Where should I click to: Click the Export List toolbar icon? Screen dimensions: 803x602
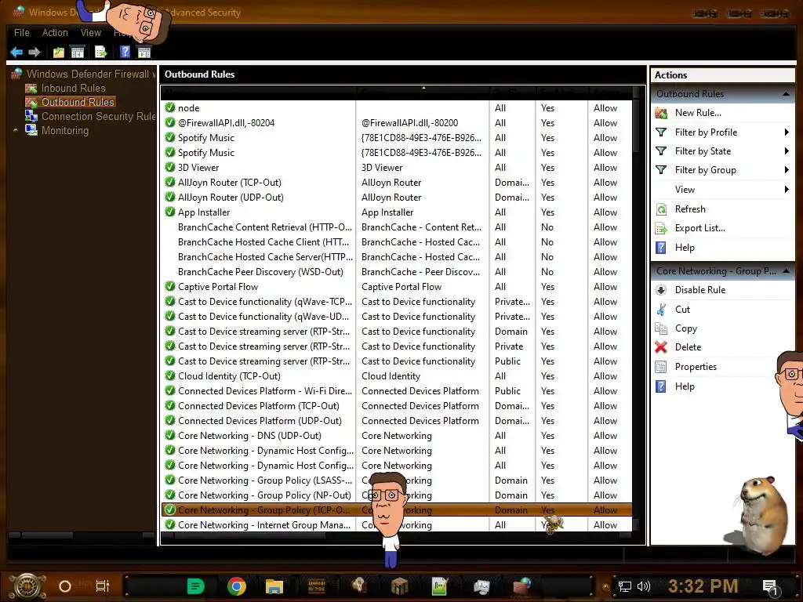point(101,53)
